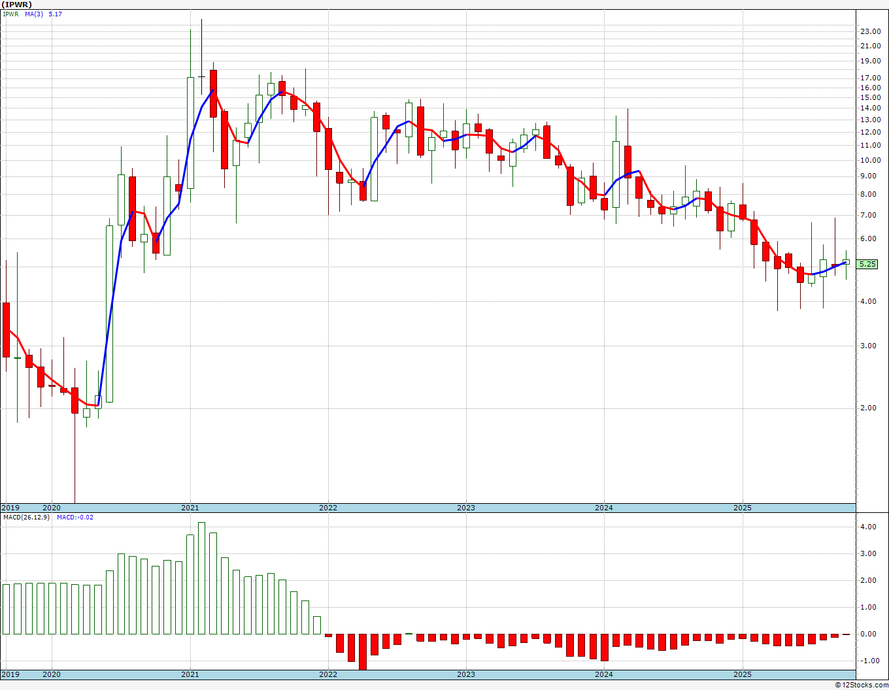Click the MACD:-0.02 value label
Viewport: 889px width, 690px height.
[x=75, y=517]
